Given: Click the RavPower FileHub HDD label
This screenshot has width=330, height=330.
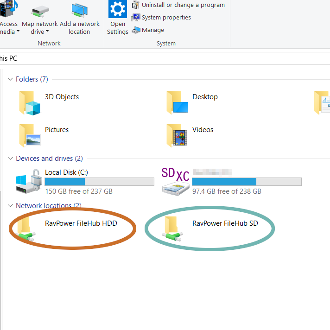Looking at the screenshot, I should pos(81,223).
